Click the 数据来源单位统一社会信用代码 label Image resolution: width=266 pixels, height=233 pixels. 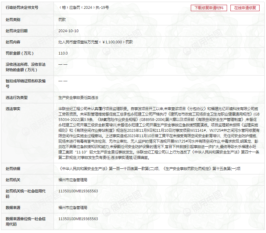(26, 221)
